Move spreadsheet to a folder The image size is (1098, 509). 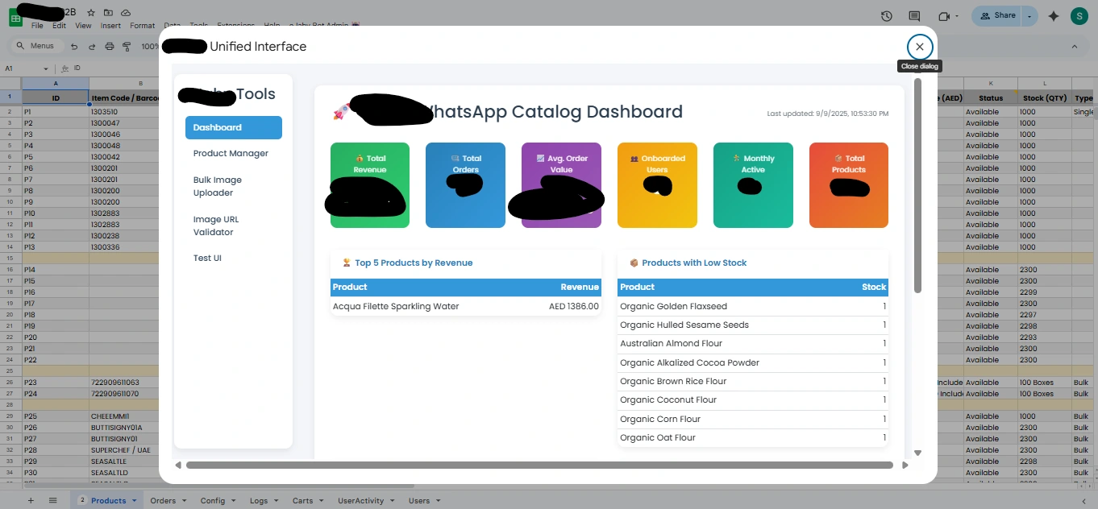109,13
